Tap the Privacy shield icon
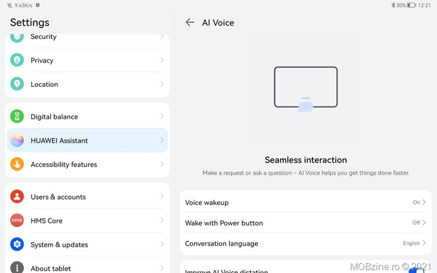The image size is (437, 273). click(17, 60)
